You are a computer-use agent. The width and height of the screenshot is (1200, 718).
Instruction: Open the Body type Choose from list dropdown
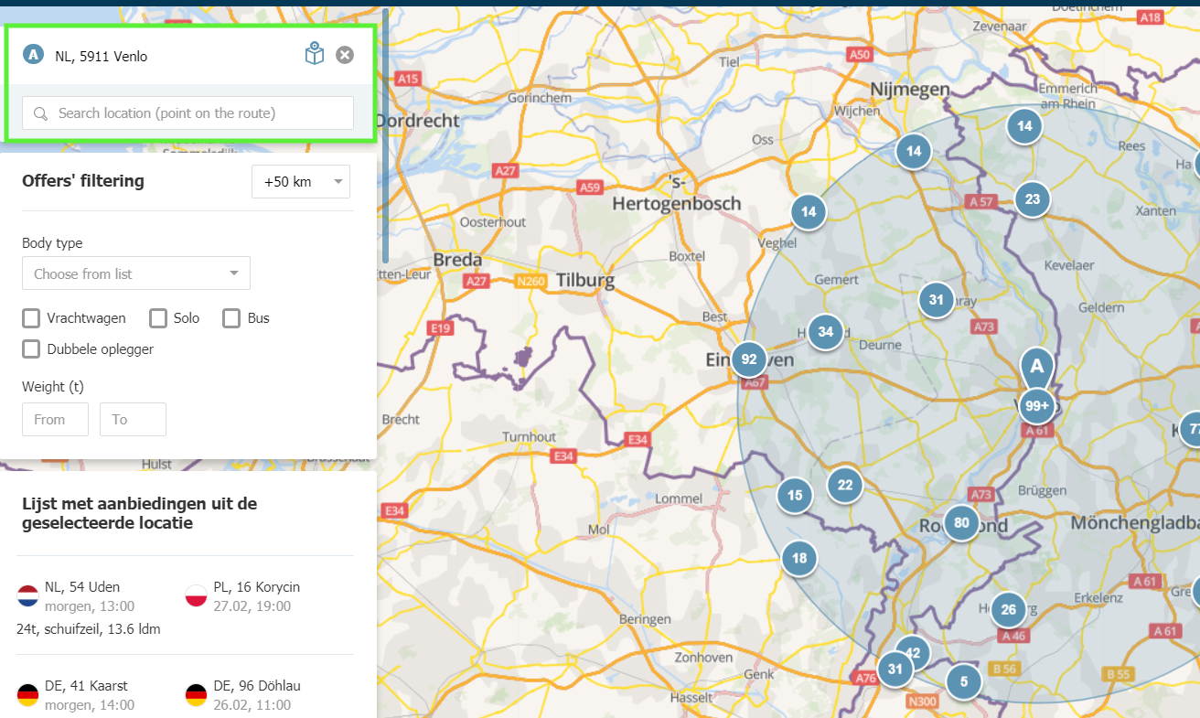click(136, 273)
